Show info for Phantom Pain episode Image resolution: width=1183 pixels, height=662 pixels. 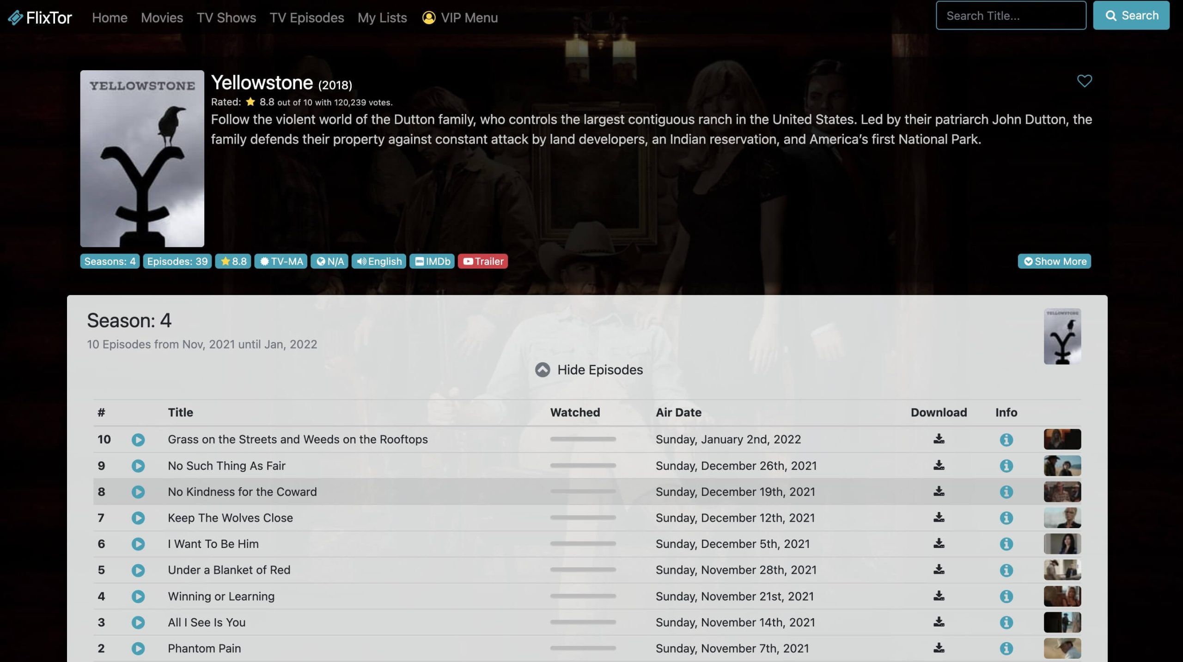1006,649
